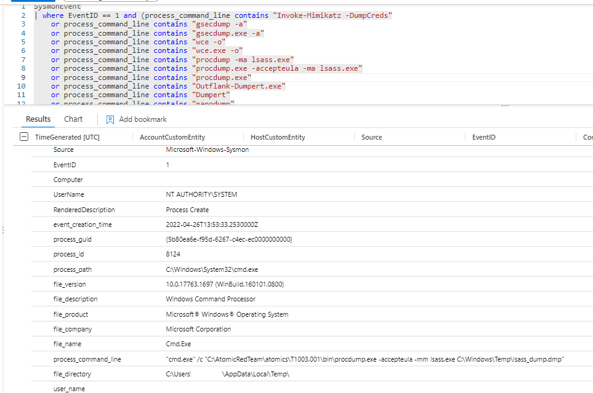Viewport: 593px width, 393px height.
Task: Click the ellipsis splitter handle above the results
Action: tap(505, 106)
